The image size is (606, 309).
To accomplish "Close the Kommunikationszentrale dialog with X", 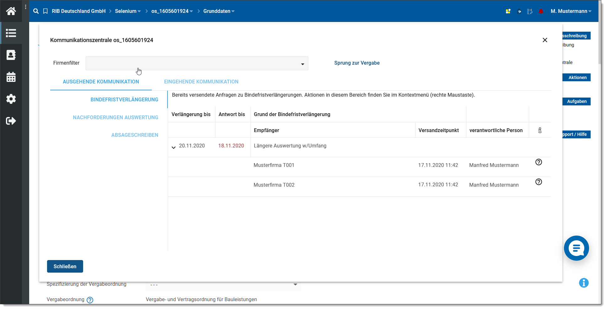I will 545,40.
